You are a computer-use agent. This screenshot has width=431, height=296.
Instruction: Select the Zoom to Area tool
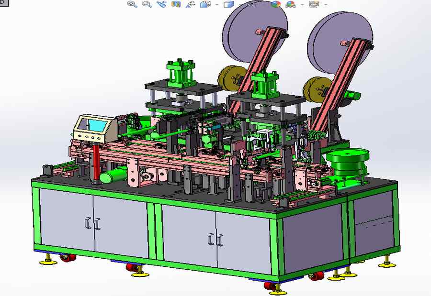coord(147,4)
